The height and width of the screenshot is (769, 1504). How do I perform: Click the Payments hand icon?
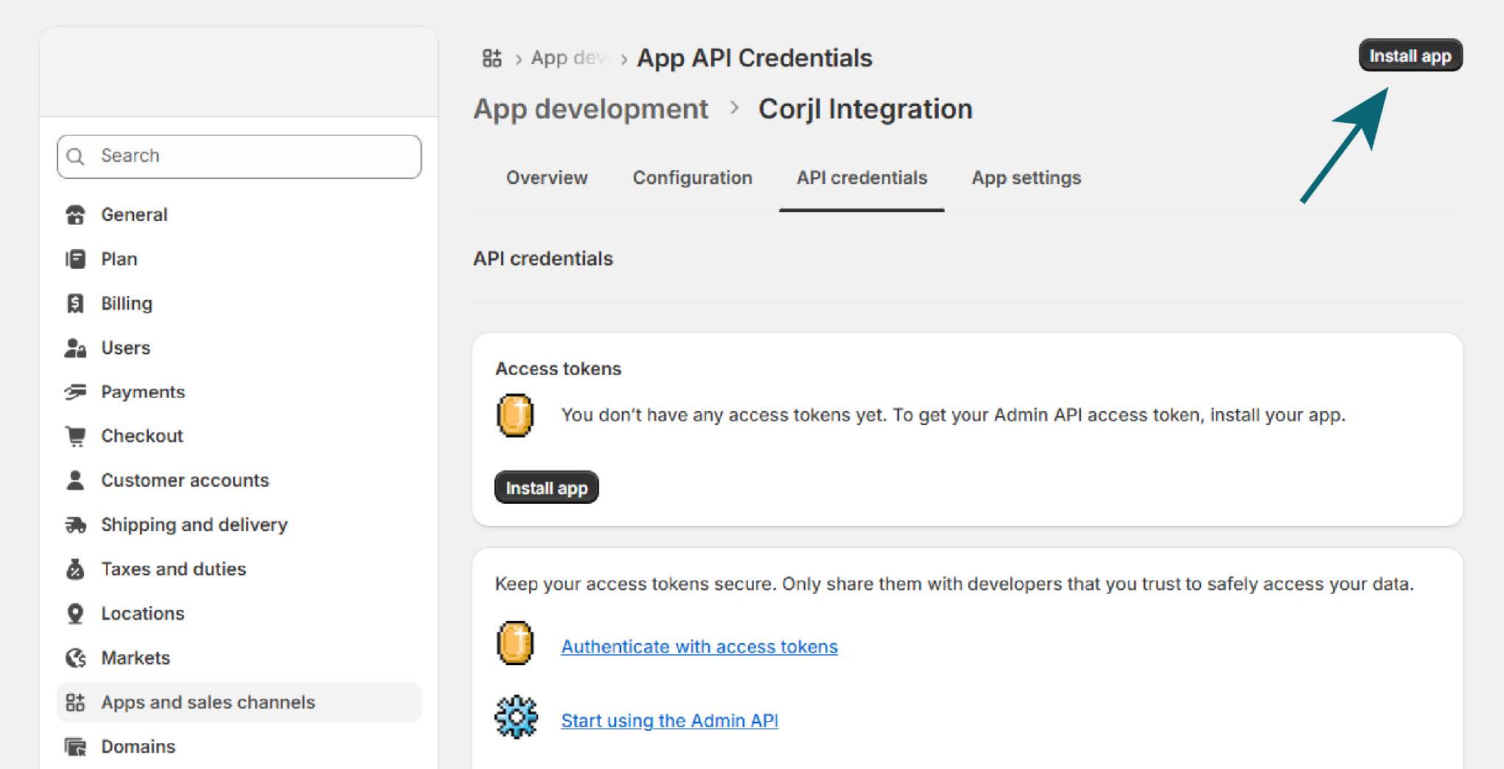(x=75, y=392)
